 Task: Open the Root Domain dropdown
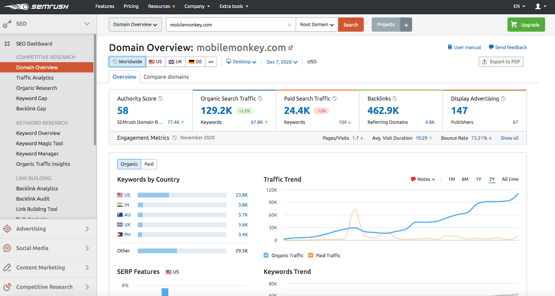tap(317, 25)
